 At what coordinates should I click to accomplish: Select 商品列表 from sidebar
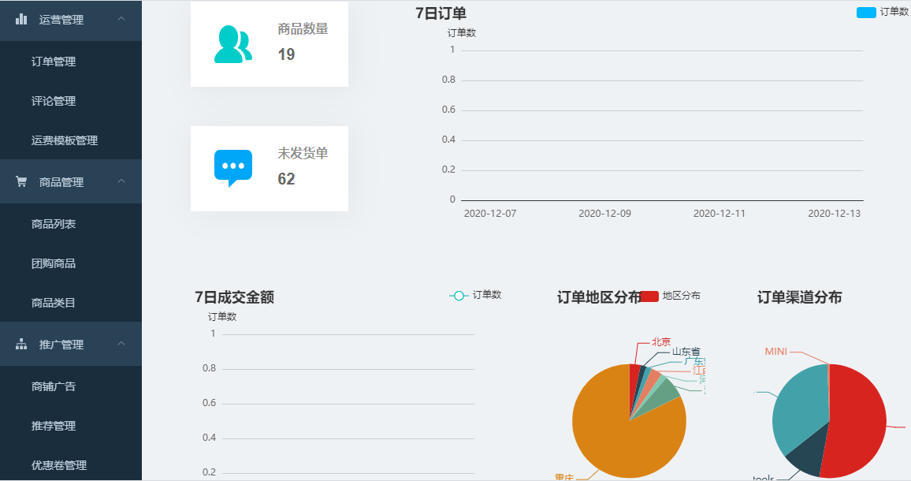coord(54,224)
